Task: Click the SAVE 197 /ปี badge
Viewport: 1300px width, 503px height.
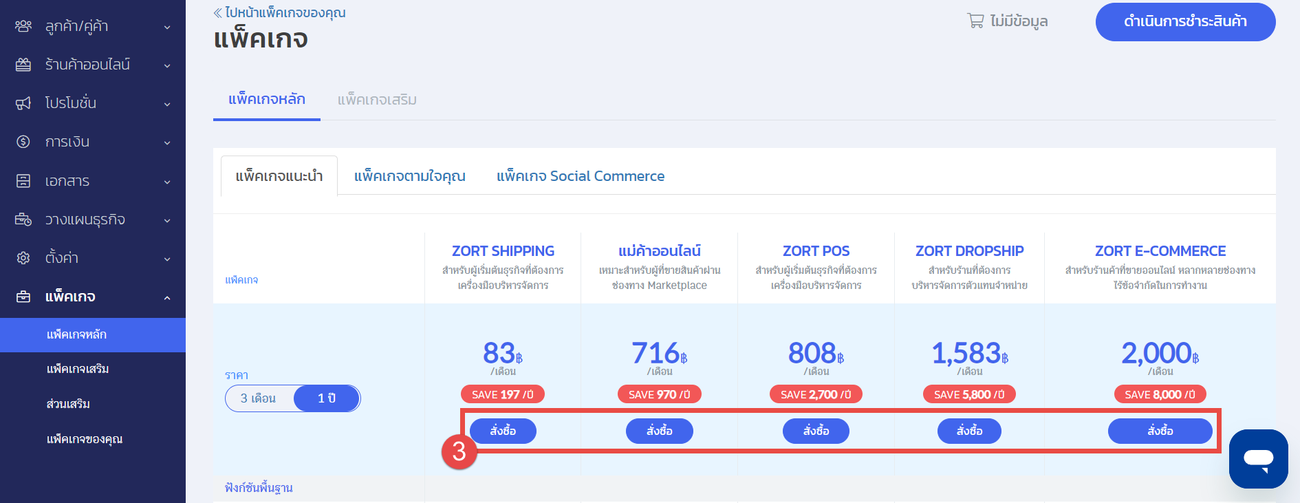Action: point(503,394)
